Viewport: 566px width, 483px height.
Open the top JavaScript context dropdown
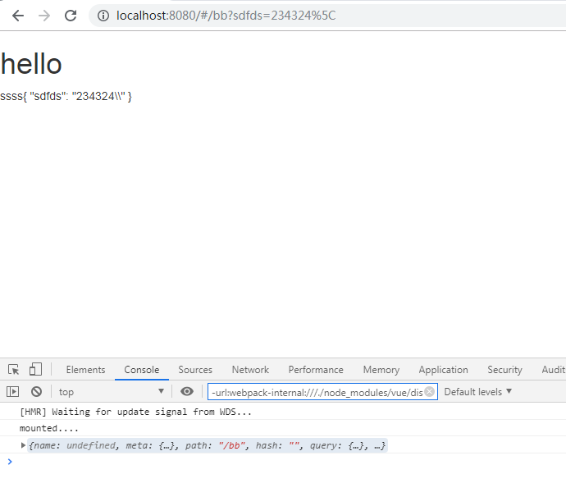click(112, 392)
